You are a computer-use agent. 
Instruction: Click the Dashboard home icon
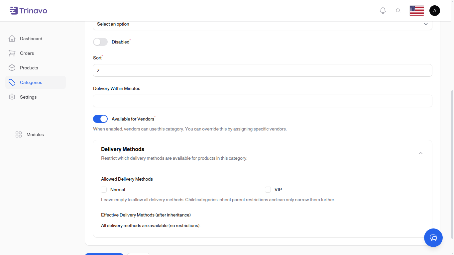[x=12, y=39]
